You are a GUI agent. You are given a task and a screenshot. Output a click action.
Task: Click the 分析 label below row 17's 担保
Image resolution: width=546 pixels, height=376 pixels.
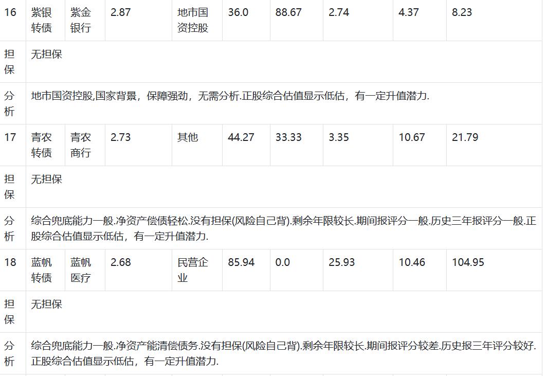pyautogui.click(x=9, y=228)
